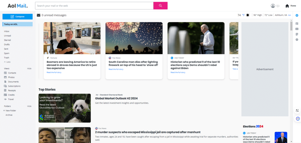Open settings gear in the right rail
The image size is (301, 143).
pos(297,15)
